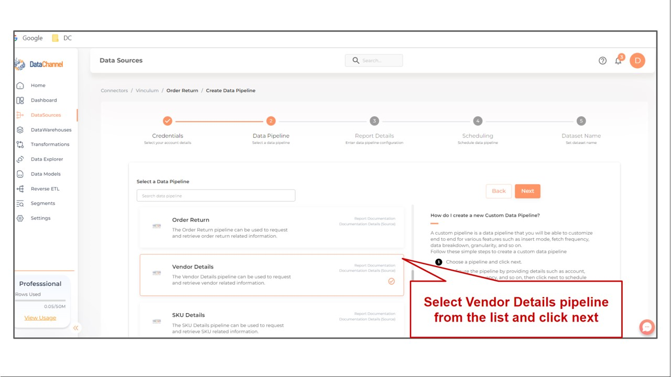Click the search magnifier icon

pyautogui.click(x=356, y=61)
